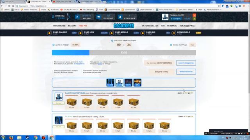Open Firefox from the taskbar

pyautogui.click(x=11, y=138)
